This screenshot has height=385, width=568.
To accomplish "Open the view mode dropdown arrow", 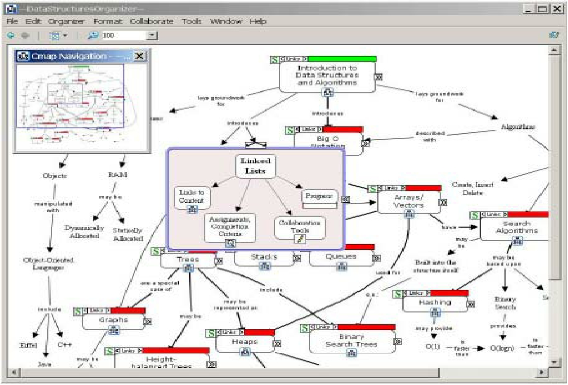I will (65, 36).
